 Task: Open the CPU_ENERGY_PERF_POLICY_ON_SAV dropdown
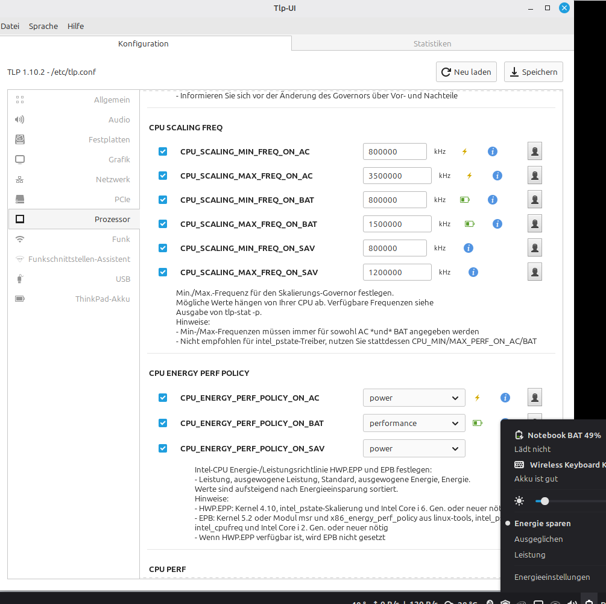[x=414, y=448]
